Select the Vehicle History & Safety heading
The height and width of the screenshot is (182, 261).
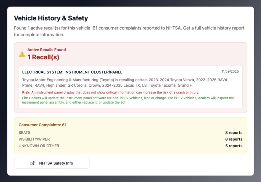[x=51, y=18]
